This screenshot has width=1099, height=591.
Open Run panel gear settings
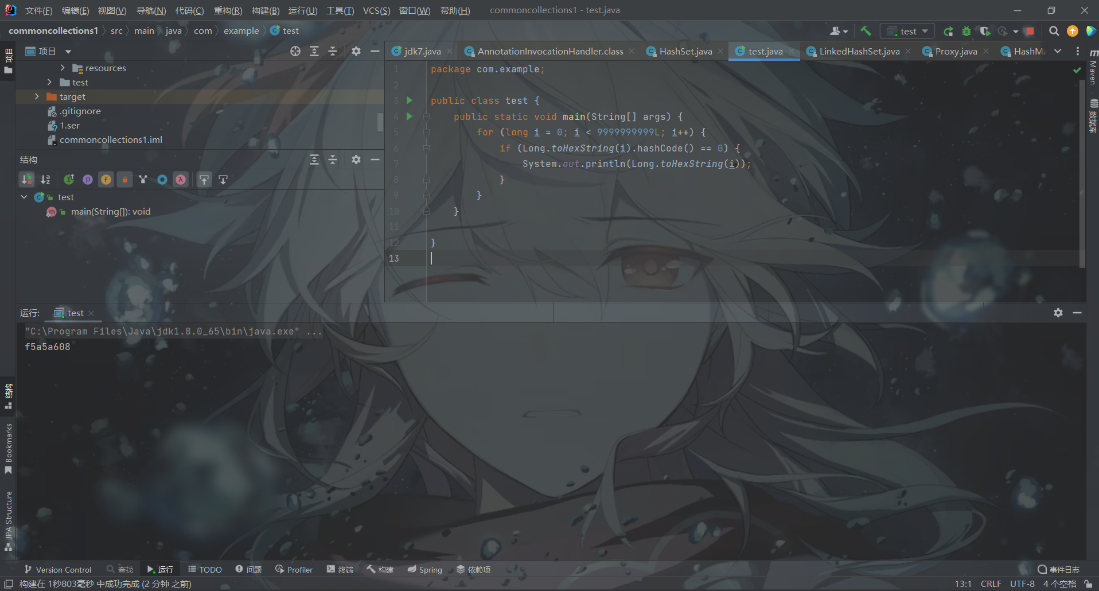(x=1058, y=313)
